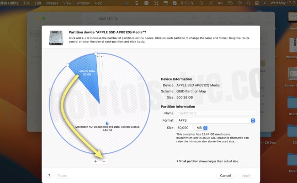Screen dimensions: 297x183
Task: Click the hard drive icon in dialog header
Action: 56,38
